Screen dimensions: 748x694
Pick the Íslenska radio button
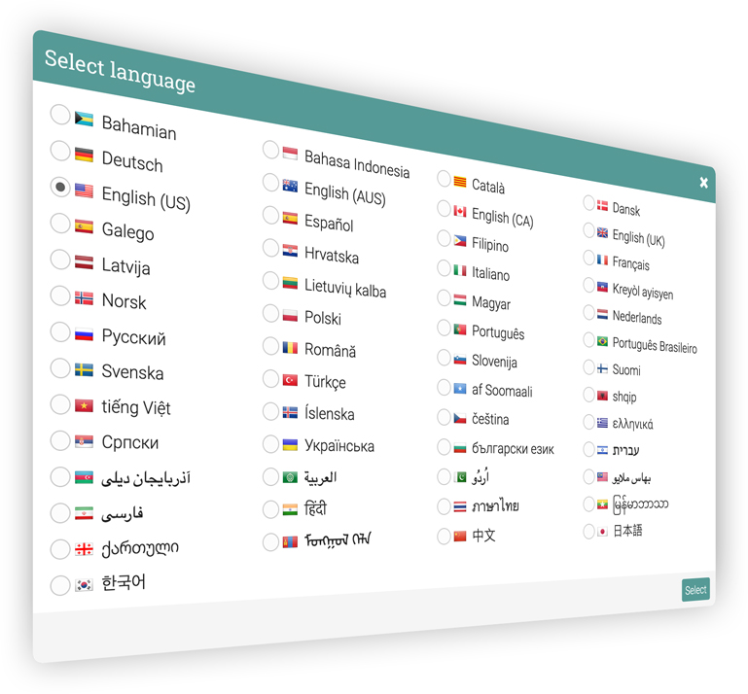pyautogui.click(x=271, y=411)
